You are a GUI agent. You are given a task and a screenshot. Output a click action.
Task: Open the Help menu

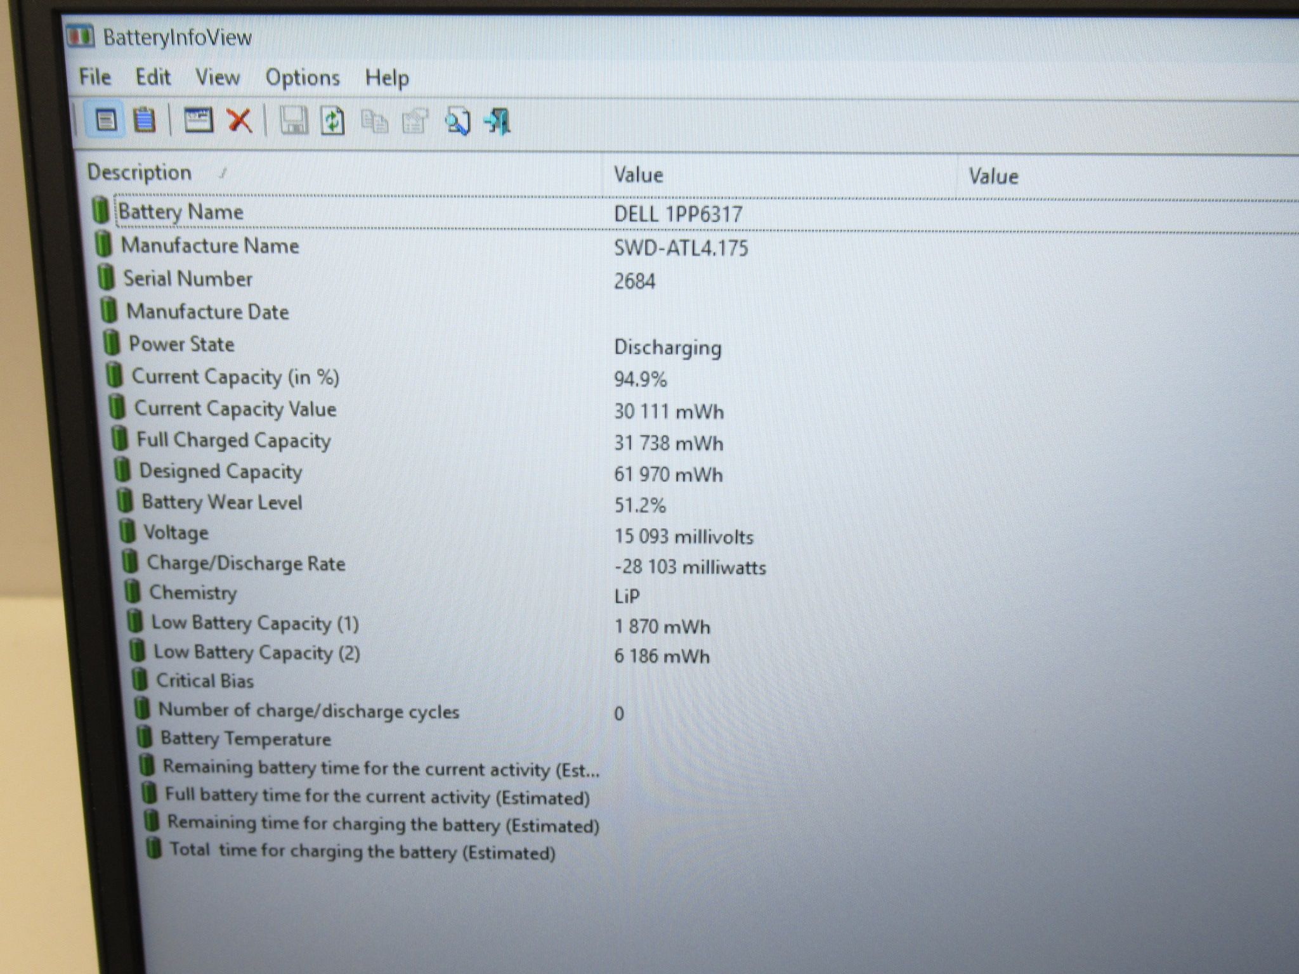[x=387, y=78]
